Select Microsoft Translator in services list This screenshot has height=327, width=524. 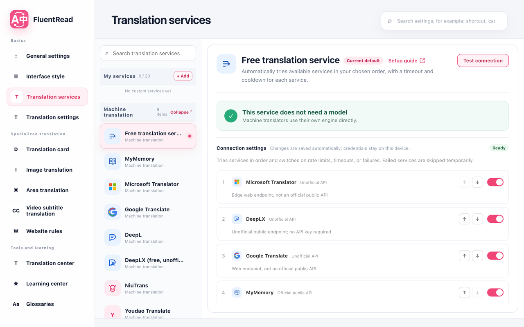click(148, 187)
